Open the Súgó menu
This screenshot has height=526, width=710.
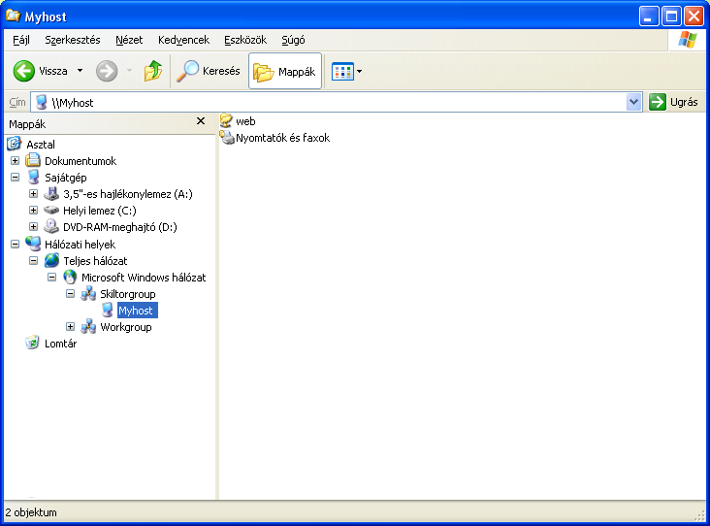coord(293,40)
